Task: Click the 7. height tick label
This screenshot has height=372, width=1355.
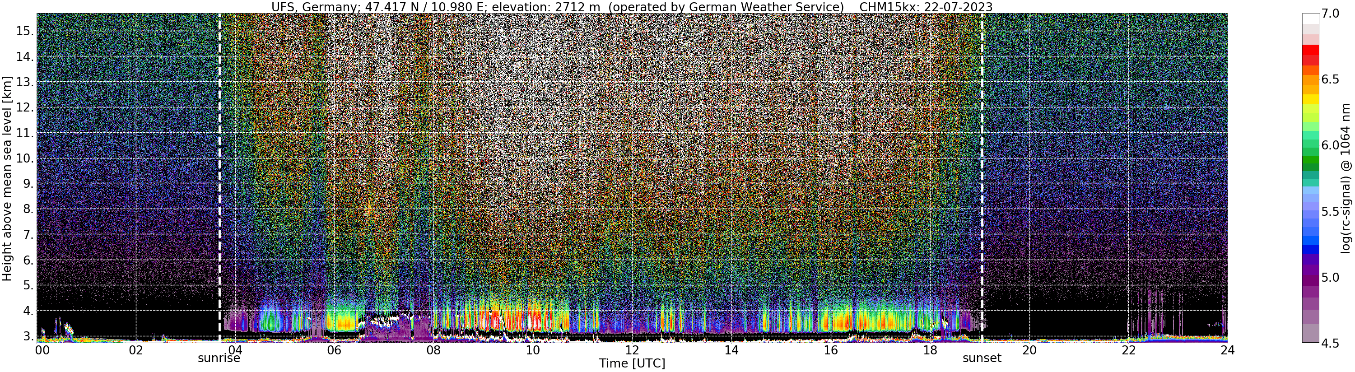Action: (28, 235)
